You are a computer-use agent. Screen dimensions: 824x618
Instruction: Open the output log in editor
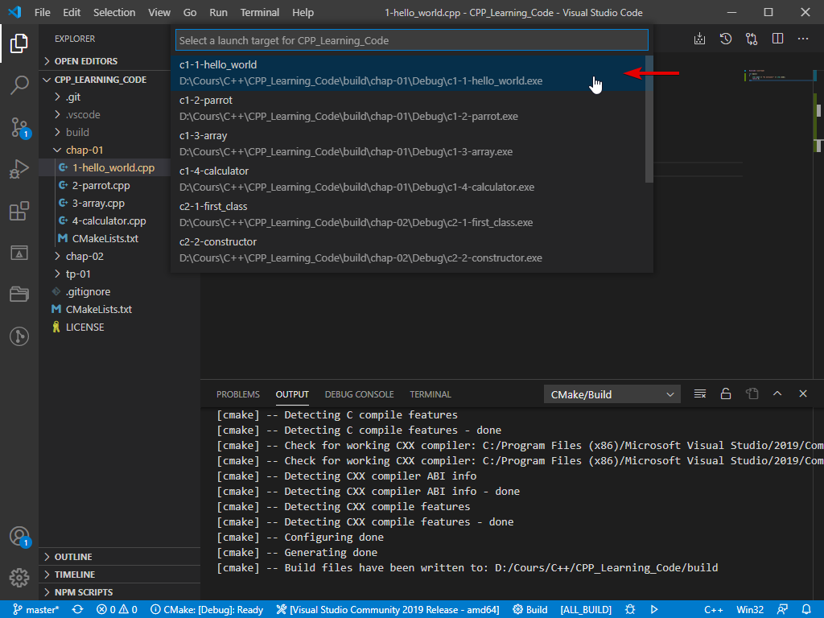pyautogui.click(x=752, y=393)
